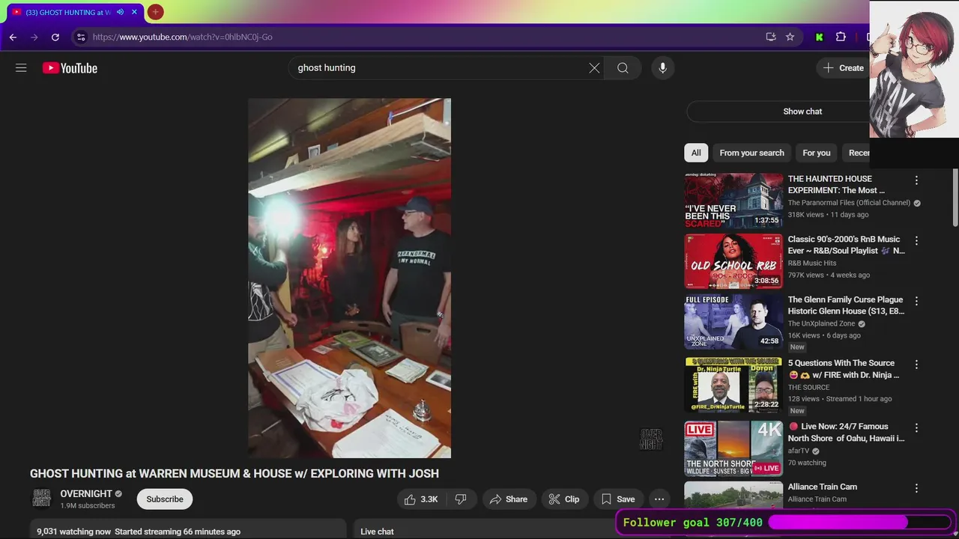Go back with the browser back arrow

coord(13,37)
